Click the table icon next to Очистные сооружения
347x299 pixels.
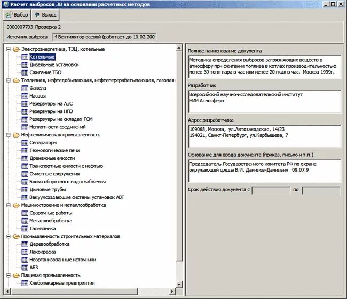(x=25, y=174)
